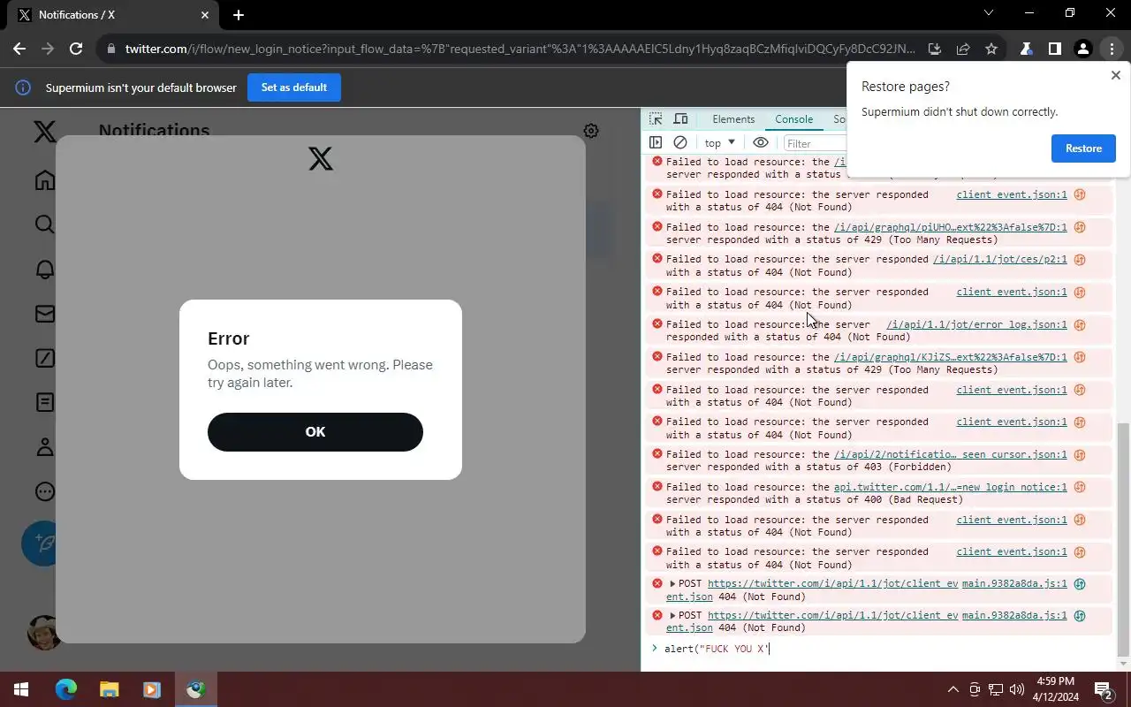View site information icon in address bar
The image size is (1131, 707).
(110, 49)
